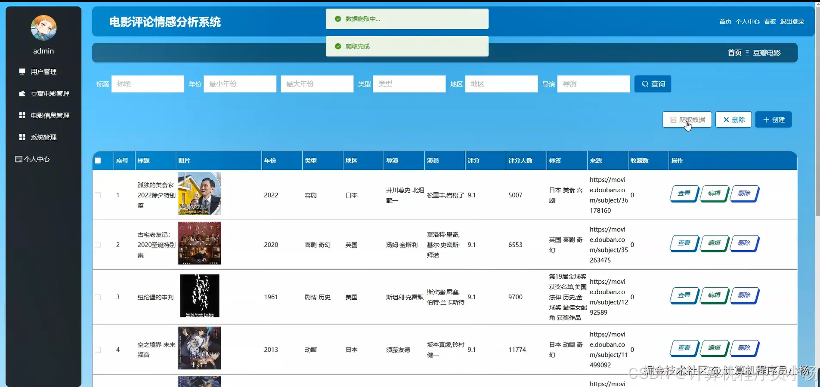Toggle the select-all checkbox in table header

(x=98, y=161)
